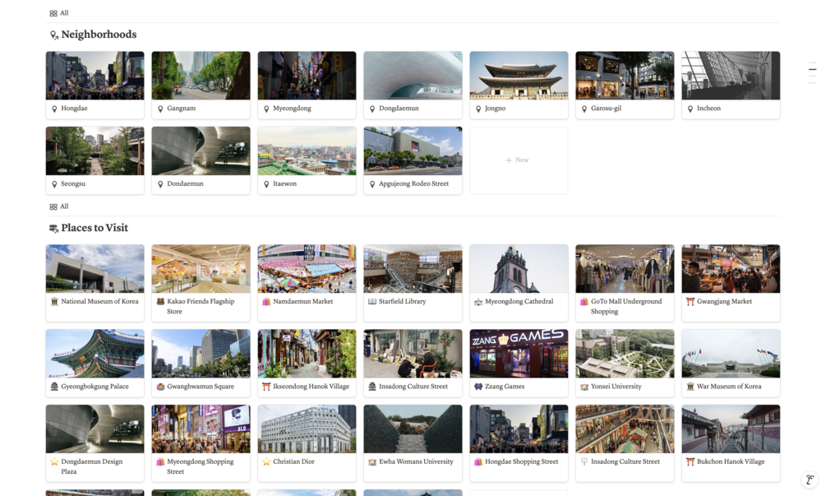Click the book icon beside Starfield Library

point(372,302)
